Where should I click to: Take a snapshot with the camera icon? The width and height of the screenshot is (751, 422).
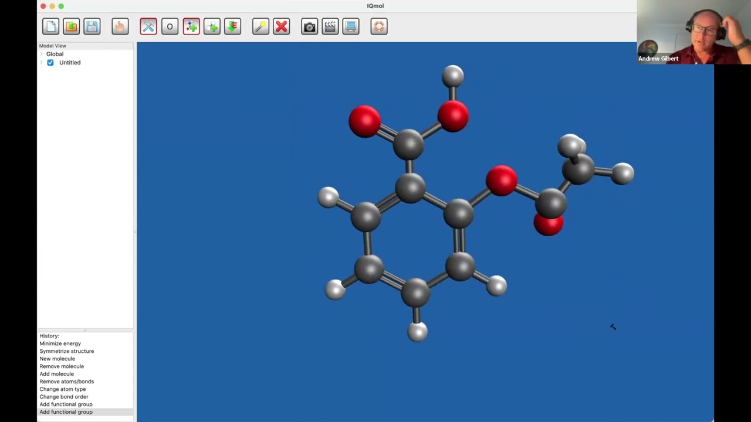(x=309, y=26)
